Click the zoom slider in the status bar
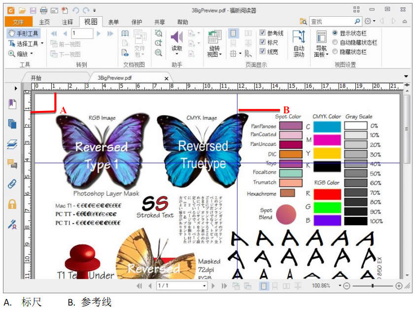 [x=373, y=286]
